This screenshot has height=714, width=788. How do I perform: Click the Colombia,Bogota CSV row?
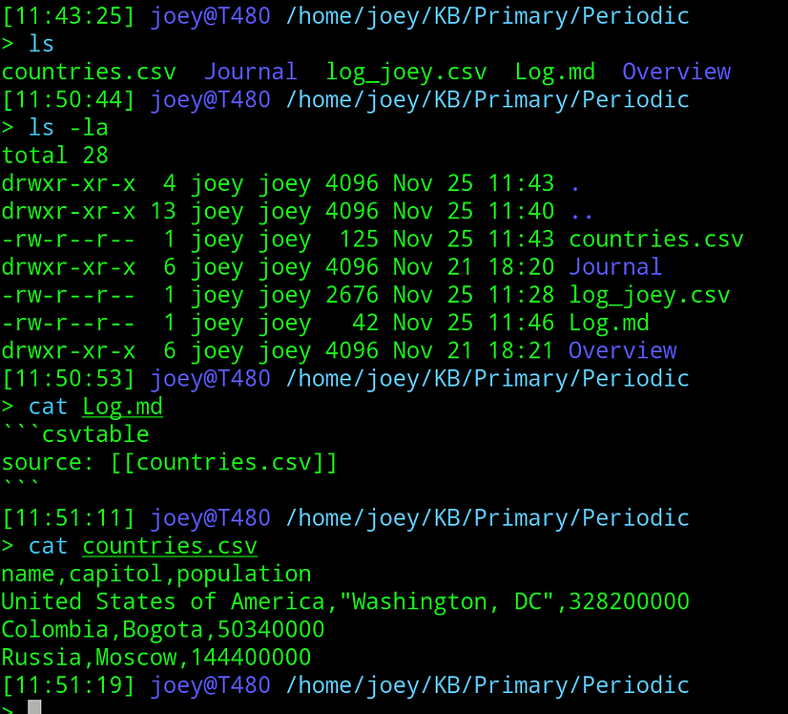click(163, 630)
